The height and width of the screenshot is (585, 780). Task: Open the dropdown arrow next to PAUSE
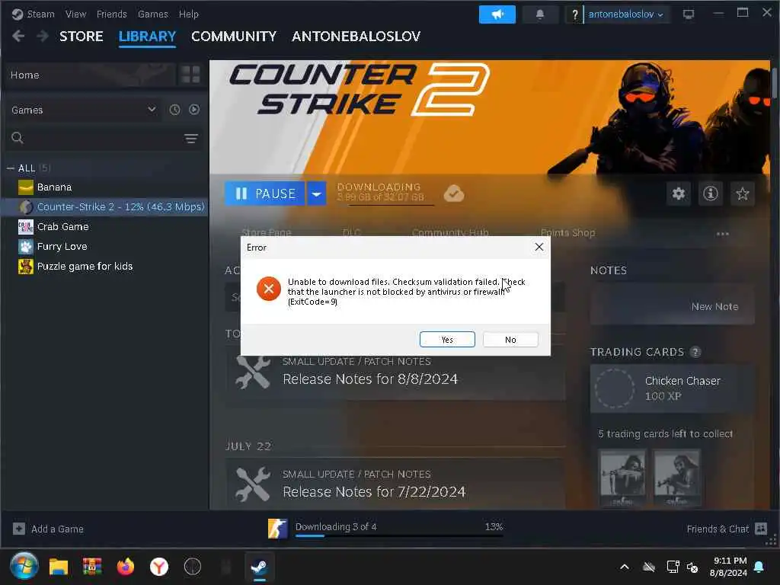[x=316, y=193]
